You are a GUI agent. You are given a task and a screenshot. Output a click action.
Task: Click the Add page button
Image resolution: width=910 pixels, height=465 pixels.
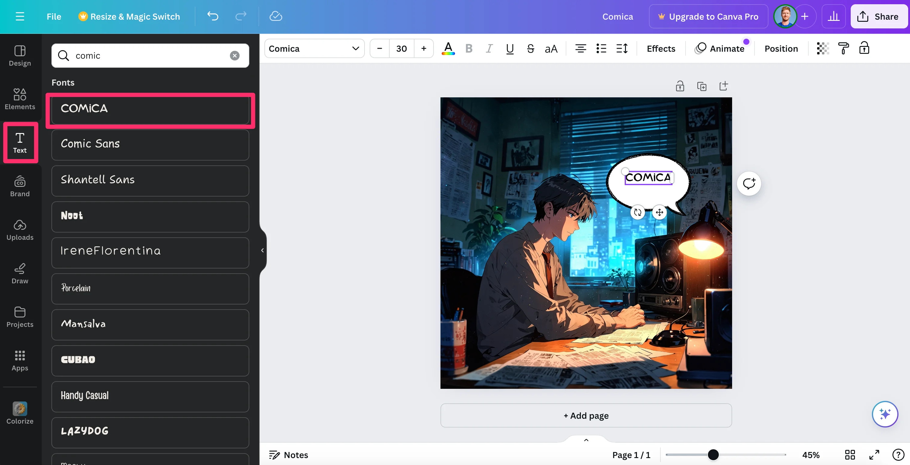coord(586,416)
